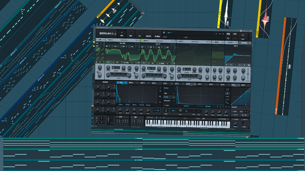This screenshot has width=305, height=171.
Task: Switch to the MATRIX tab
Action: tap(148, 35)
